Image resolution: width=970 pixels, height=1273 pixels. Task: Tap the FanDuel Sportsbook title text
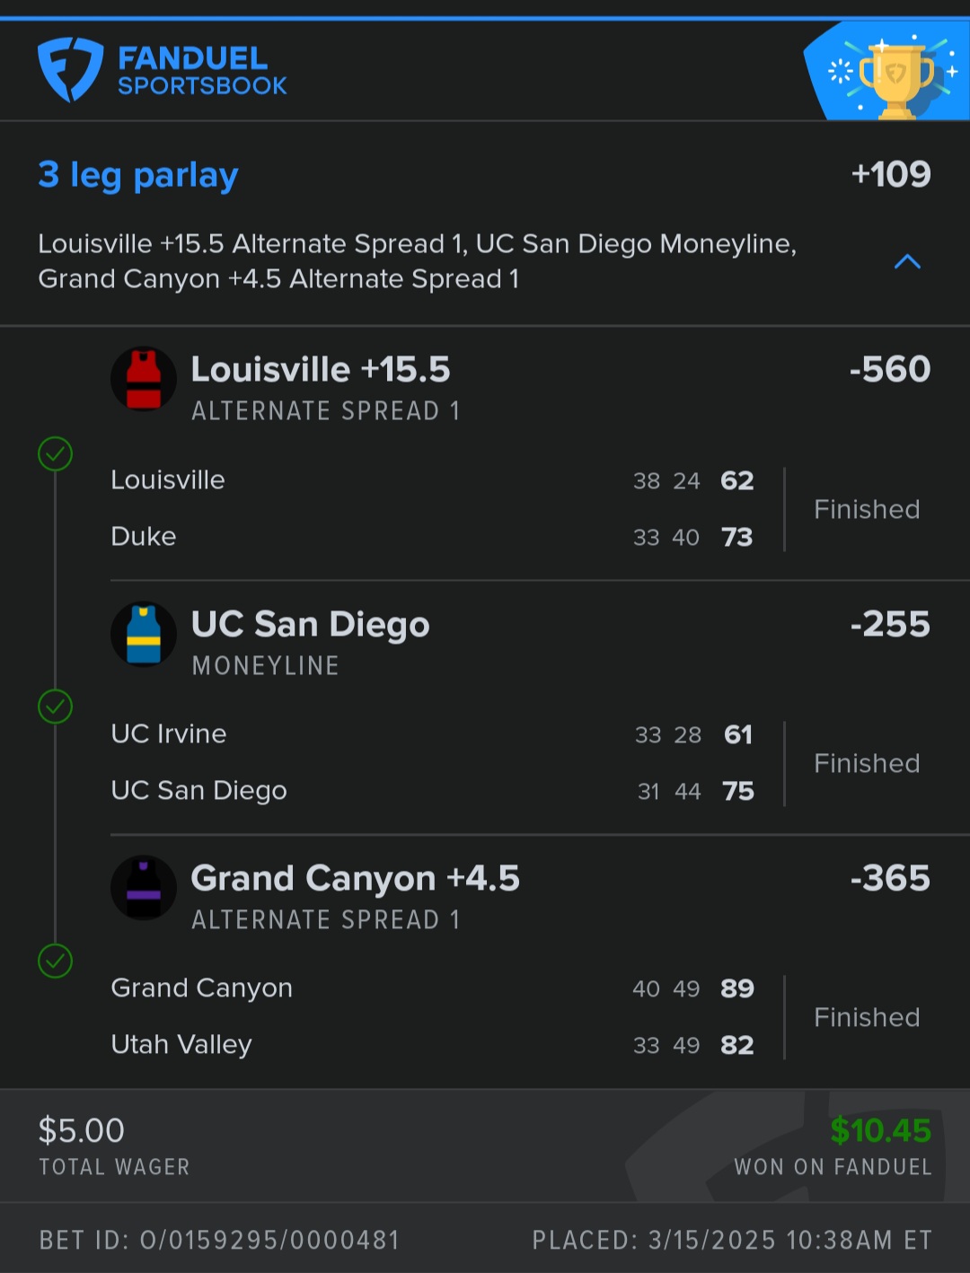202,71
